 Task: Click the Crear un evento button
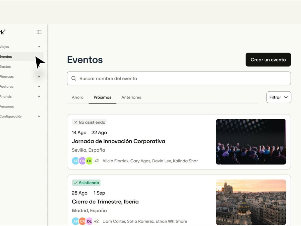(268, 60)
